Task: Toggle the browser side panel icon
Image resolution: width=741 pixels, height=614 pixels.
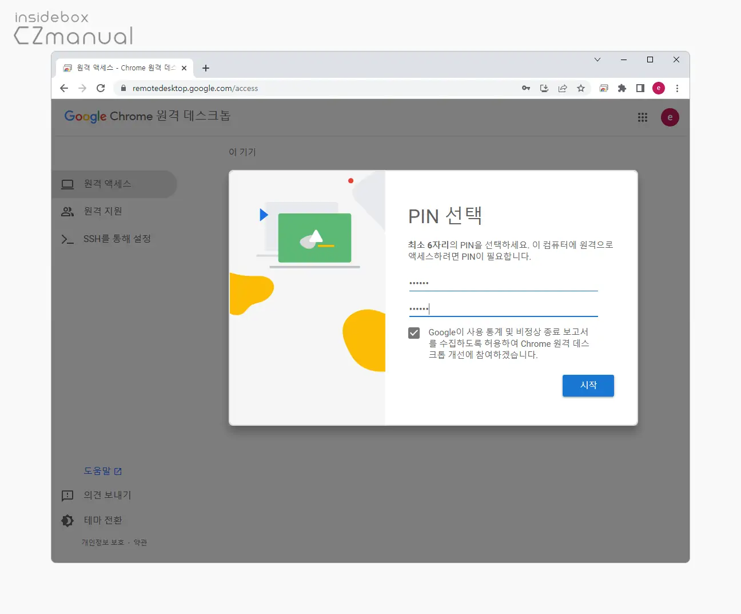Action: 640,88
